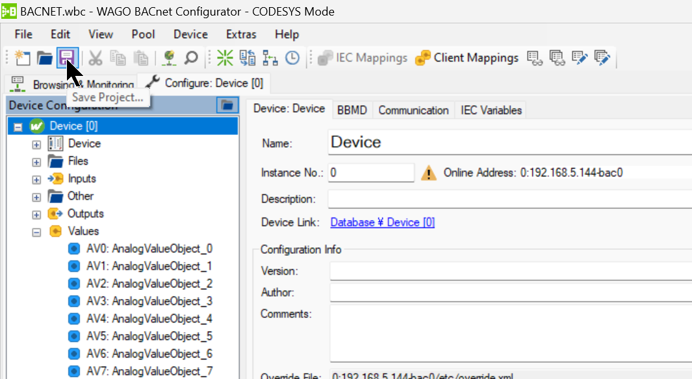Open the Pool menu
This screenshot has width=692, height=379.
point(143,34)
